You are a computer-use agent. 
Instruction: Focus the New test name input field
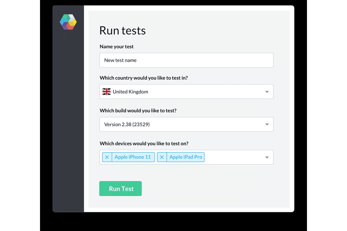coord(186,60)
